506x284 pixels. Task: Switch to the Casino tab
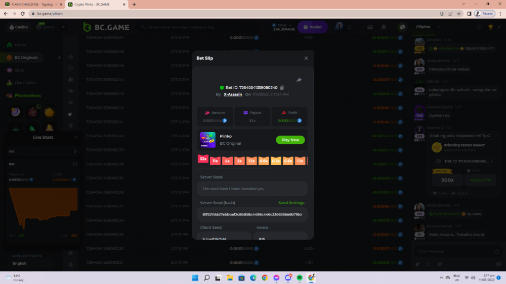[18, 27]
